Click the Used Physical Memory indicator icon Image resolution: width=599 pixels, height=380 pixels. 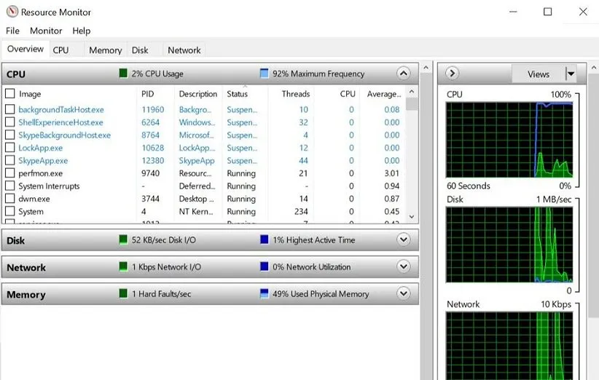[x=265, y=294]
